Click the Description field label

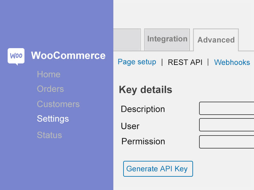click(x=143, y=109)
